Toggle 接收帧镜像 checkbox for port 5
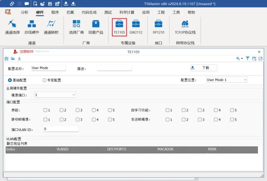 [x=110, y=120]
